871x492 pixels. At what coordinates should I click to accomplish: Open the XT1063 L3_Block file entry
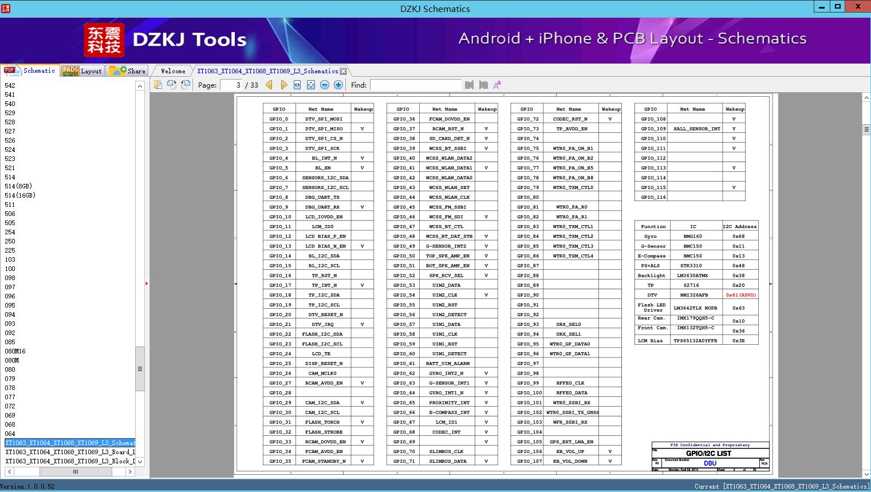pyautogui.click(x=70, y=461)
